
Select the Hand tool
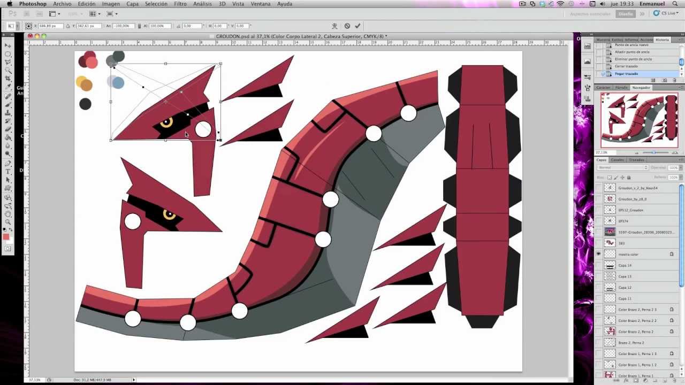coord(8,213)
